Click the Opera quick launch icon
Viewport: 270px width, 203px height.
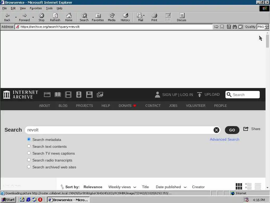coord(40,200)
